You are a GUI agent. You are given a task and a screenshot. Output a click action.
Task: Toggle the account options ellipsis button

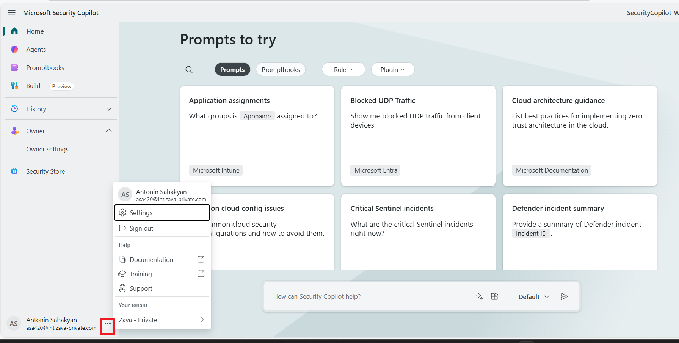(107, 324)
